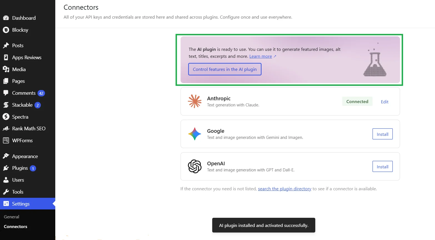
Task: Click Control features in the AI plugin
Action: click(225, 69)
